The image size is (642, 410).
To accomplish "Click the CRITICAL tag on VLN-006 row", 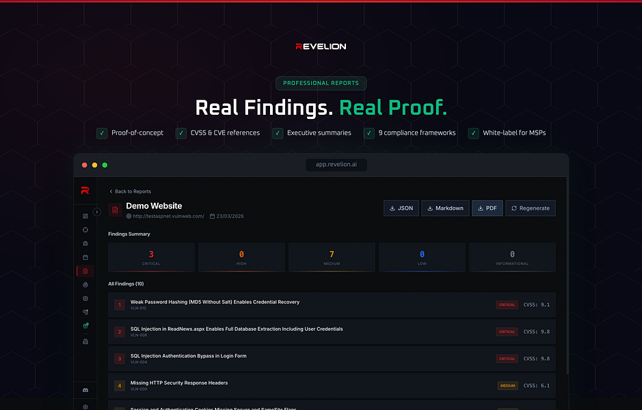I will click(x=507, y=332).
